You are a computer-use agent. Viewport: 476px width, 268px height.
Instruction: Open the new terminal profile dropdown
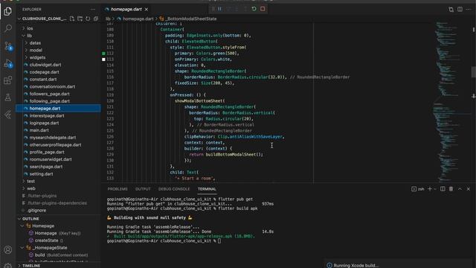tap(434, 189)
